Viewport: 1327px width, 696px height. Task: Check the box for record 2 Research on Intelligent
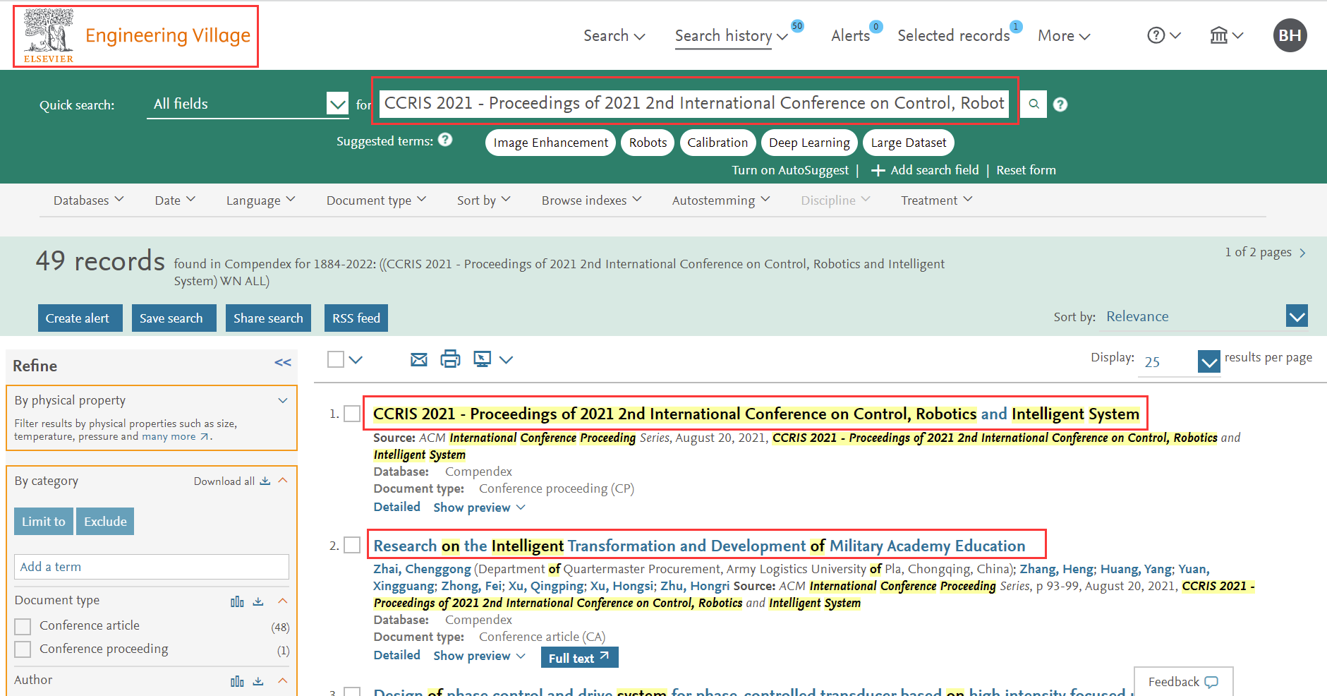click(352, 545)
